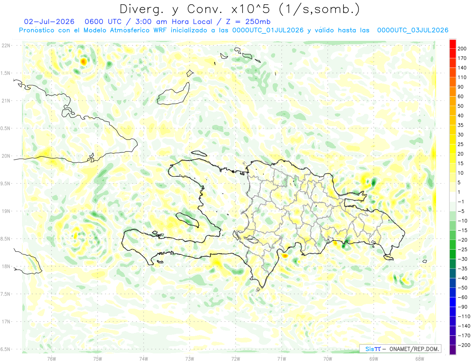
Task: Click the 17N latitude label
Action: coord(6,321)
